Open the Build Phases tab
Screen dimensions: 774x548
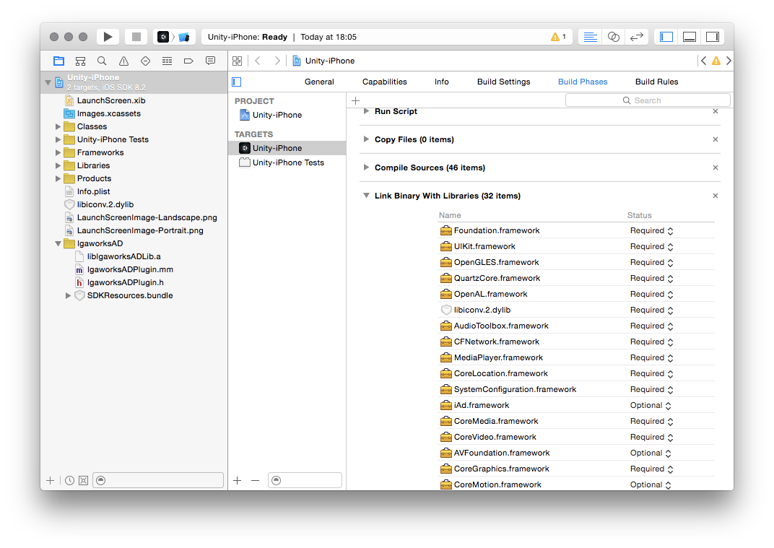click(583, 82)
